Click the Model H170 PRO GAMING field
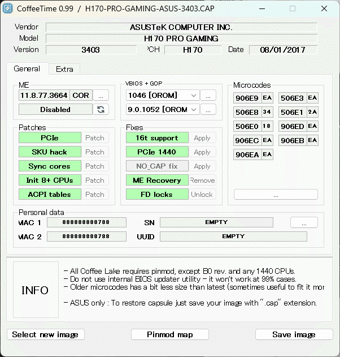This screenshot has width=340, height=357. pyautogui.click(x=181, y=38)
